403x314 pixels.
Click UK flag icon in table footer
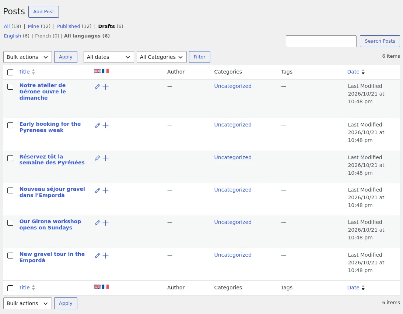pyautogui.click(x=97, y=287)
